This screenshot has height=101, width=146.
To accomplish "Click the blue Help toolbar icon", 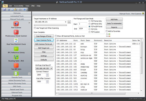I will (25, 10).
